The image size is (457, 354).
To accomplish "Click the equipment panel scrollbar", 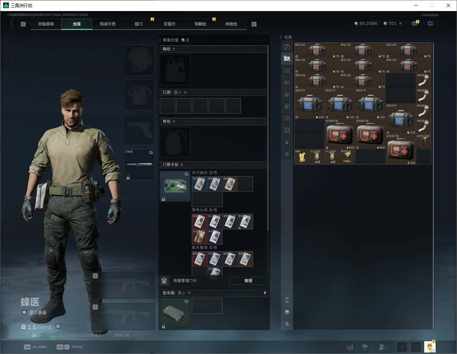I will (268, 137).
